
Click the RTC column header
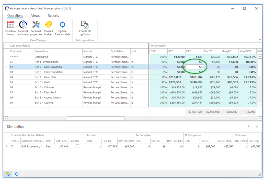pos(176,51)
